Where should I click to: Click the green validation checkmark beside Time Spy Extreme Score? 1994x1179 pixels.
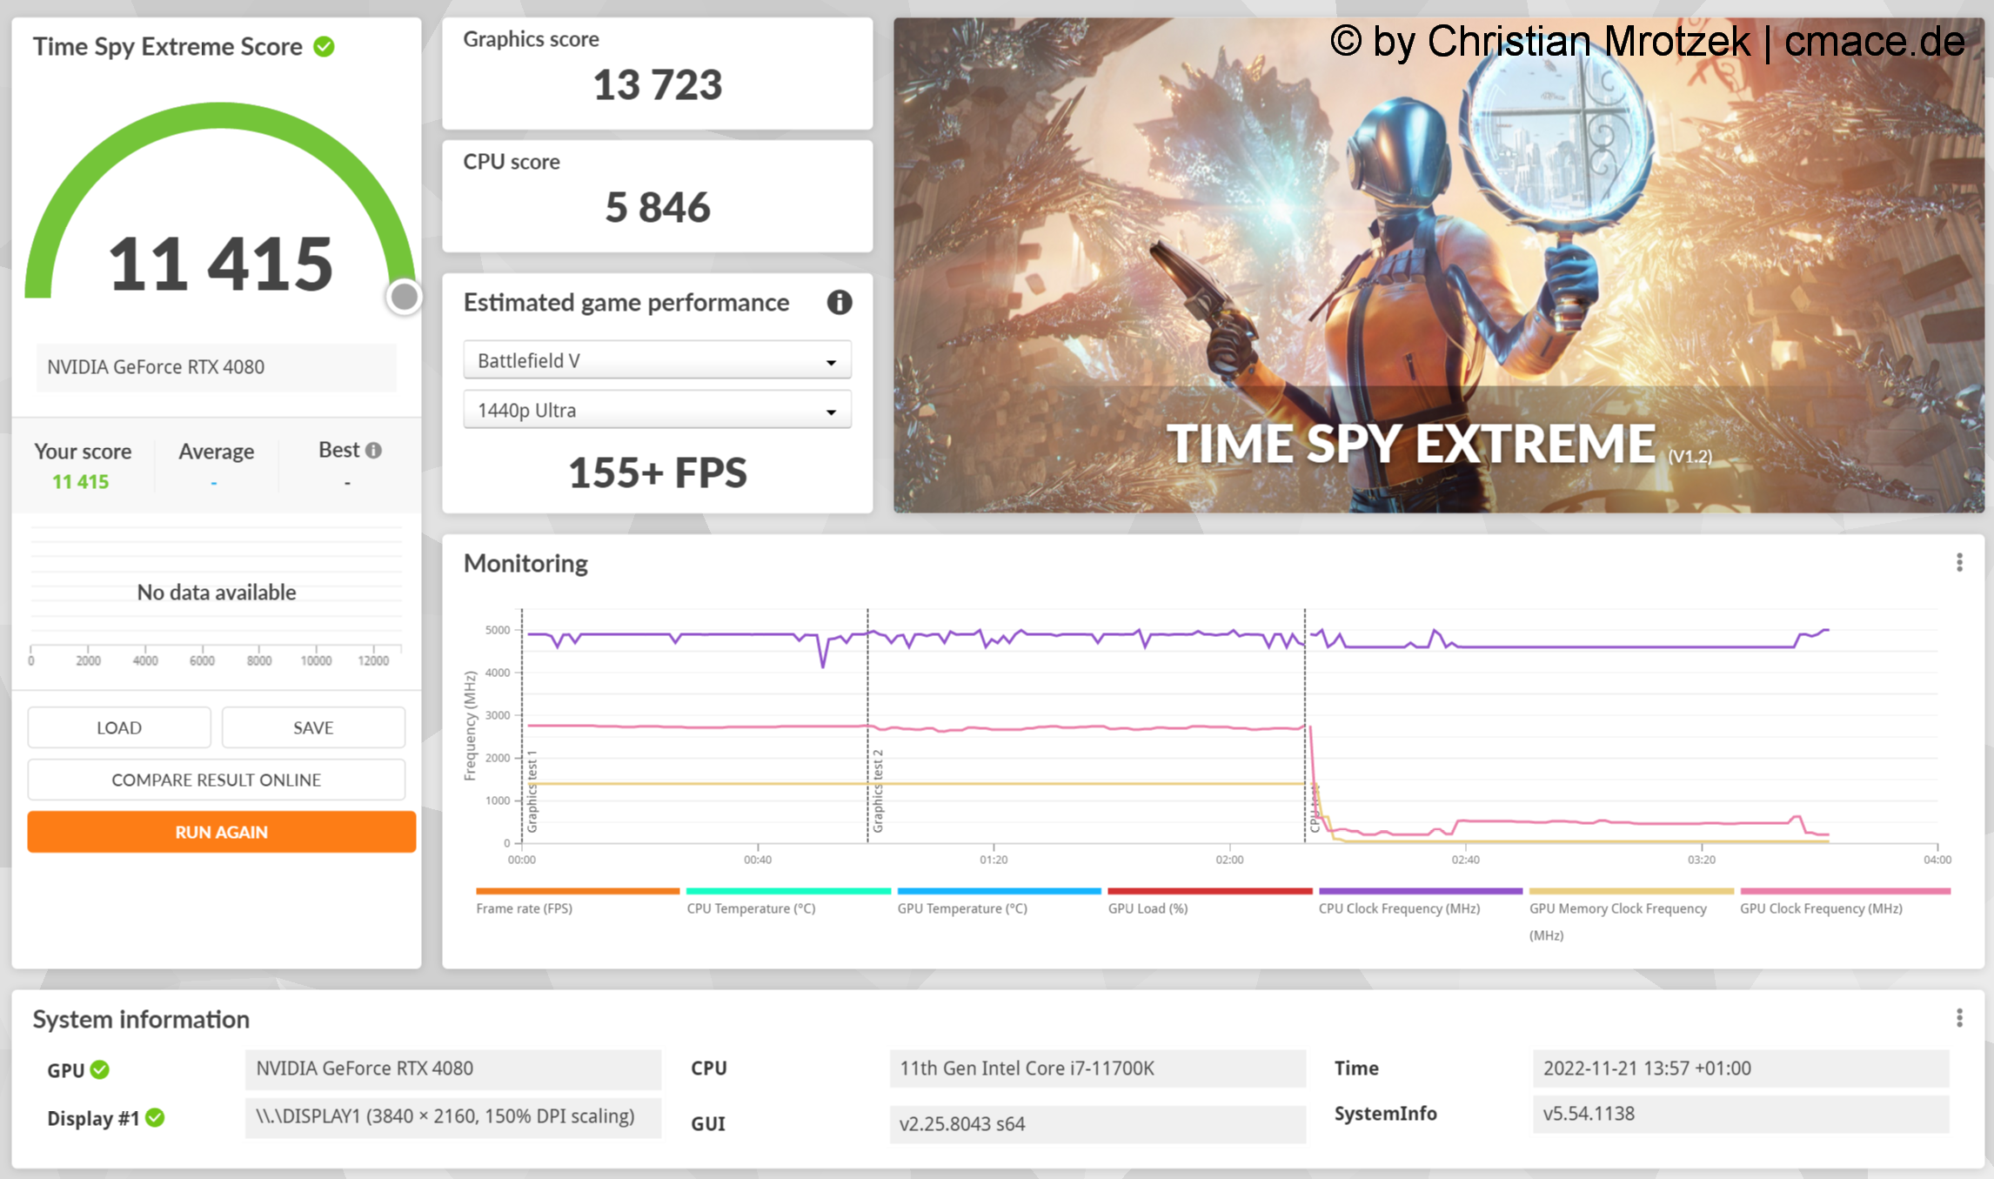coord(325,46)
